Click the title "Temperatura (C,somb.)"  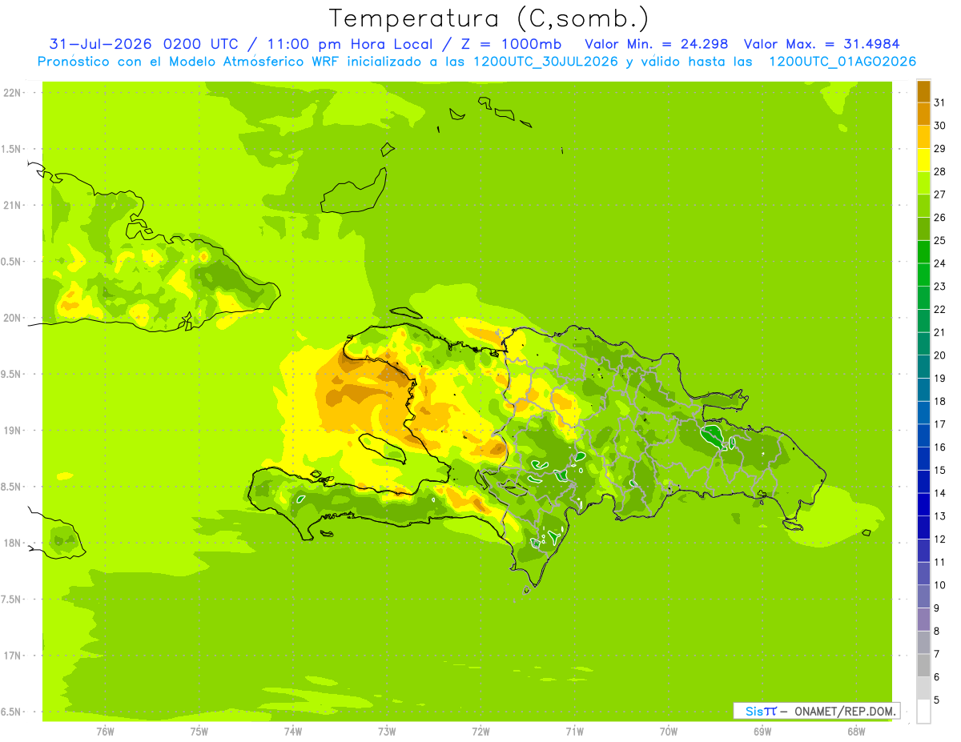pos(489,18)
